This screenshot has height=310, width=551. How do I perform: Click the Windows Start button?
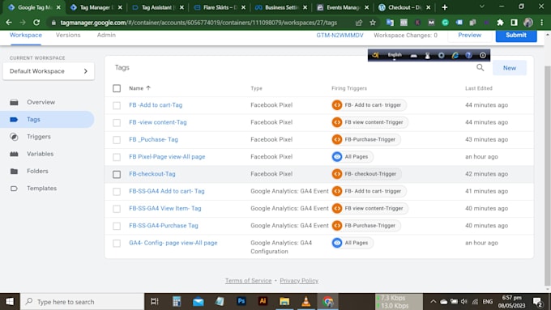point(10,302)
